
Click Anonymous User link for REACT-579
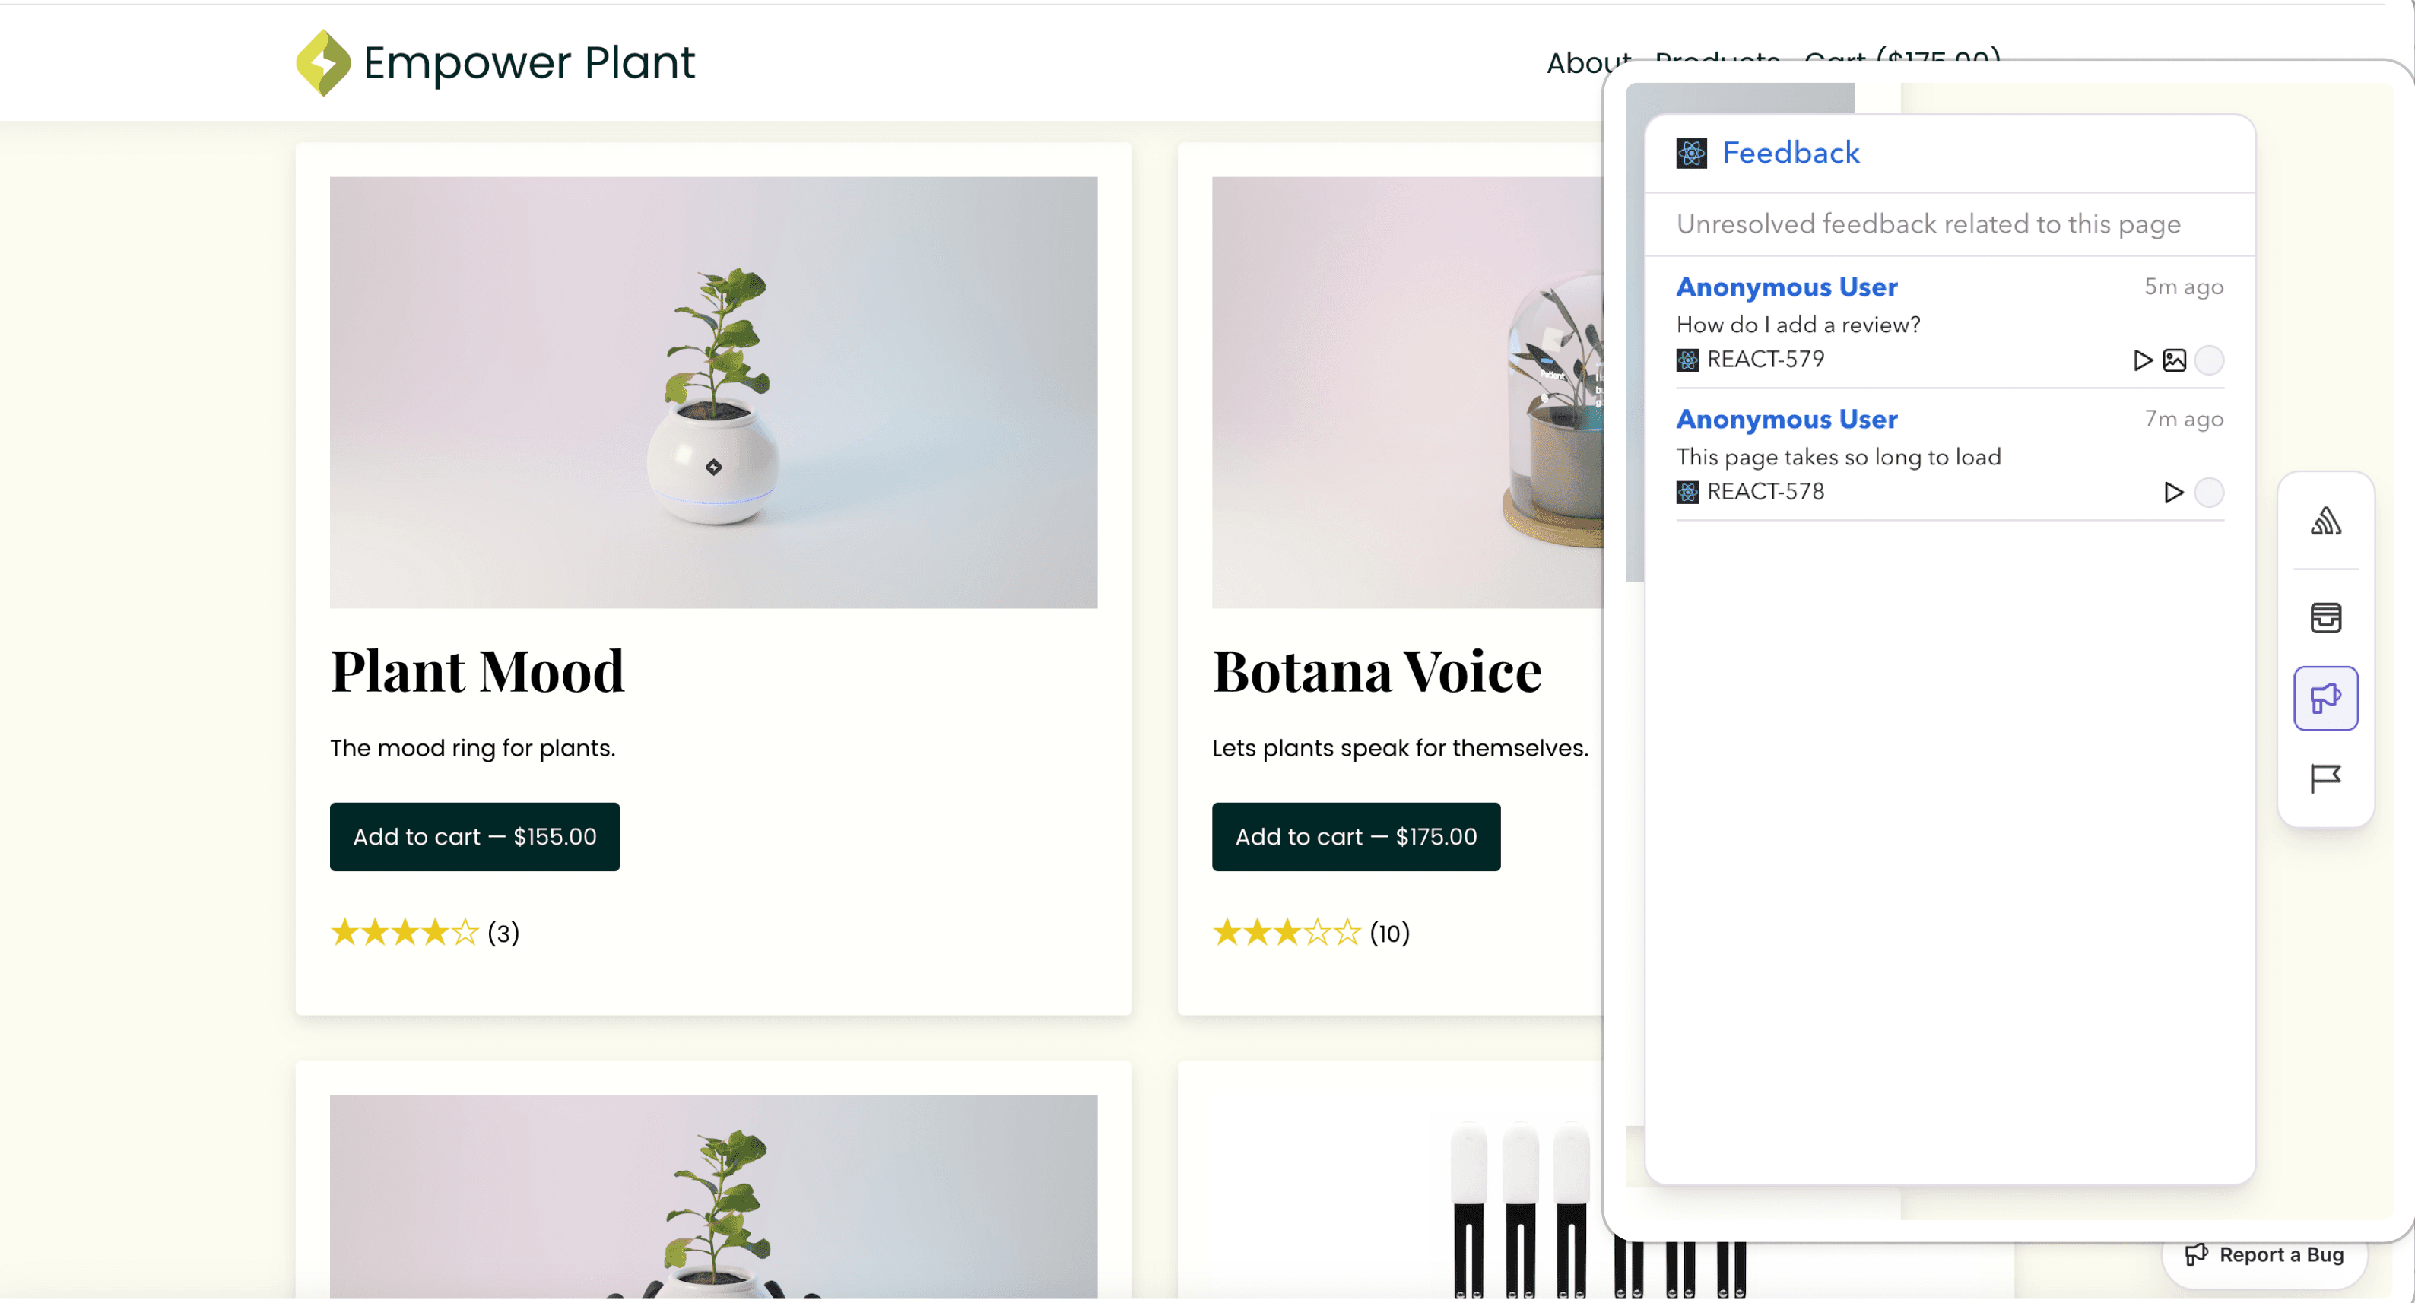[1788, 286]
